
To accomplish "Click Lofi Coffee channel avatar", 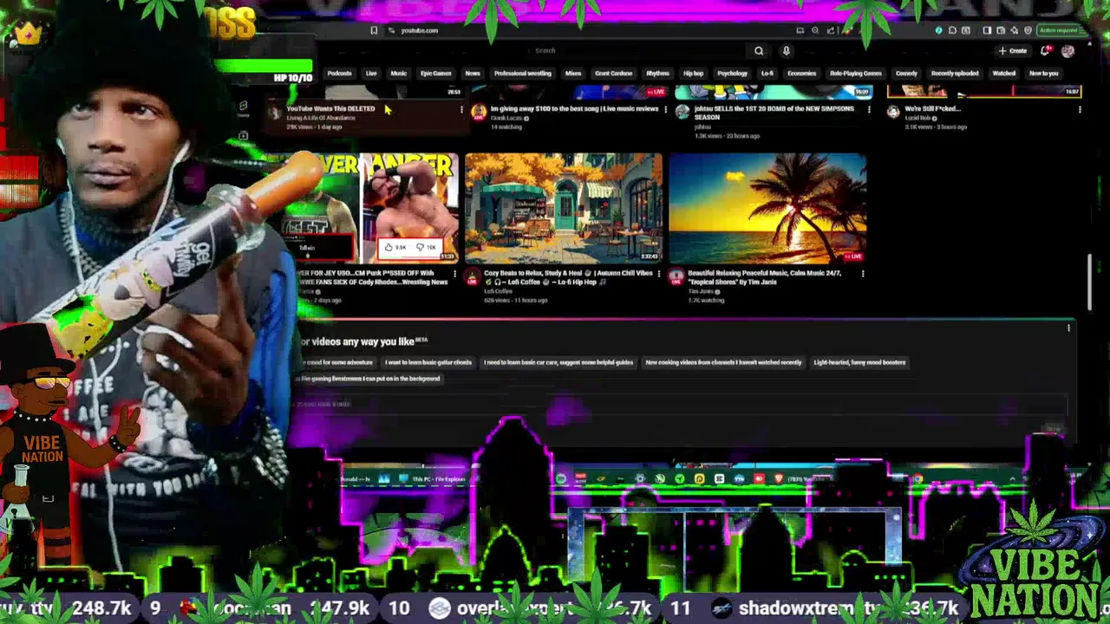I will click(473, 277).
